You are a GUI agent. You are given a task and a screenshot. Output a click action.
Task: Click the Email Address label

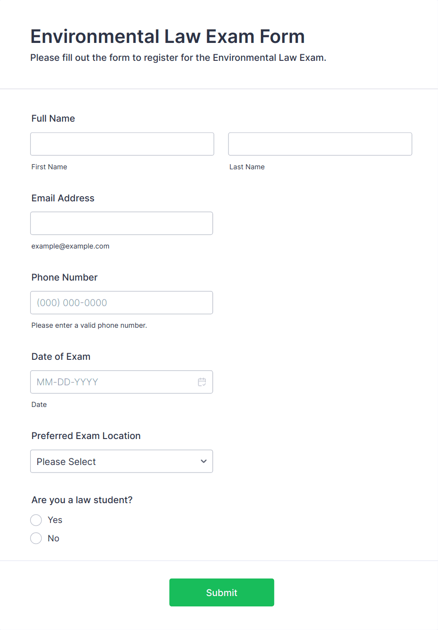coord(63,198)
